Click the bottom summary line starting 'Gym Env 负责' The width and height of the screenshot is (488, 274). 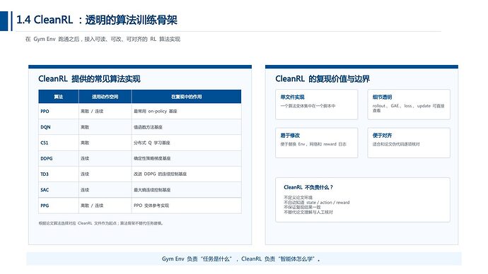coord(241,258)
